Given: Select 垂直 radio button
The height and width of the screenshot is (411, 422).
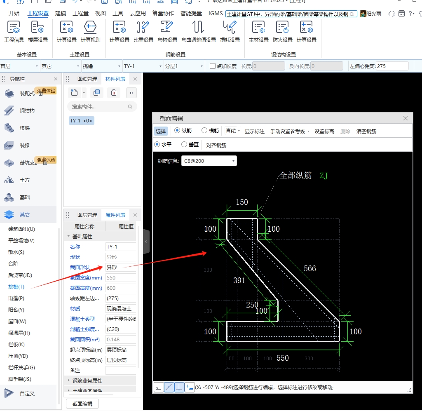Looking at the screenshot, I should click(x=184, y=145).
